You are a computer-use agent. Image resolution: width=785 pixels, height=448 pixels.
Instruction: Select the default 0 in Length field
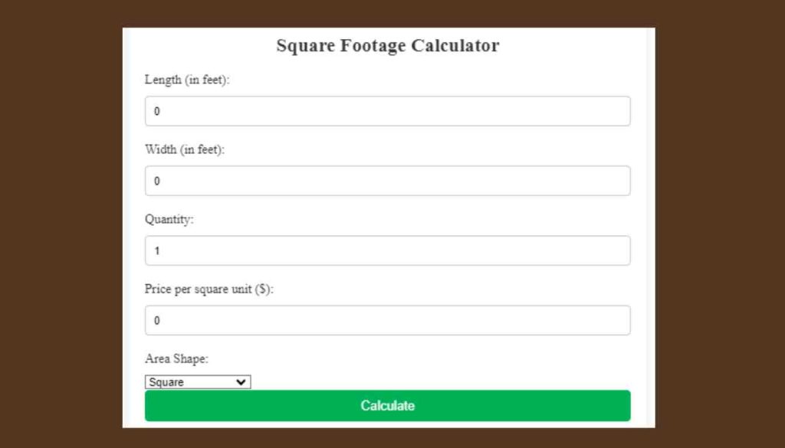click(157, 110)
